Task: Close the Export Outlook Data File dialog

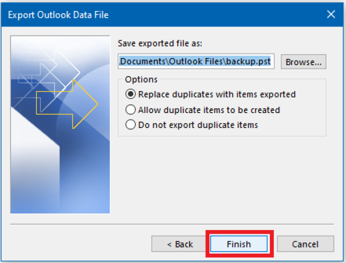Action: (330, 14)
